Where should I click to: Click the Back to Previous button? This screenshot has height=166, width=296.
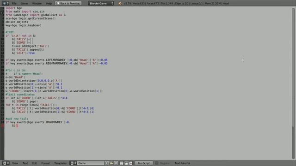coord(68,3)
